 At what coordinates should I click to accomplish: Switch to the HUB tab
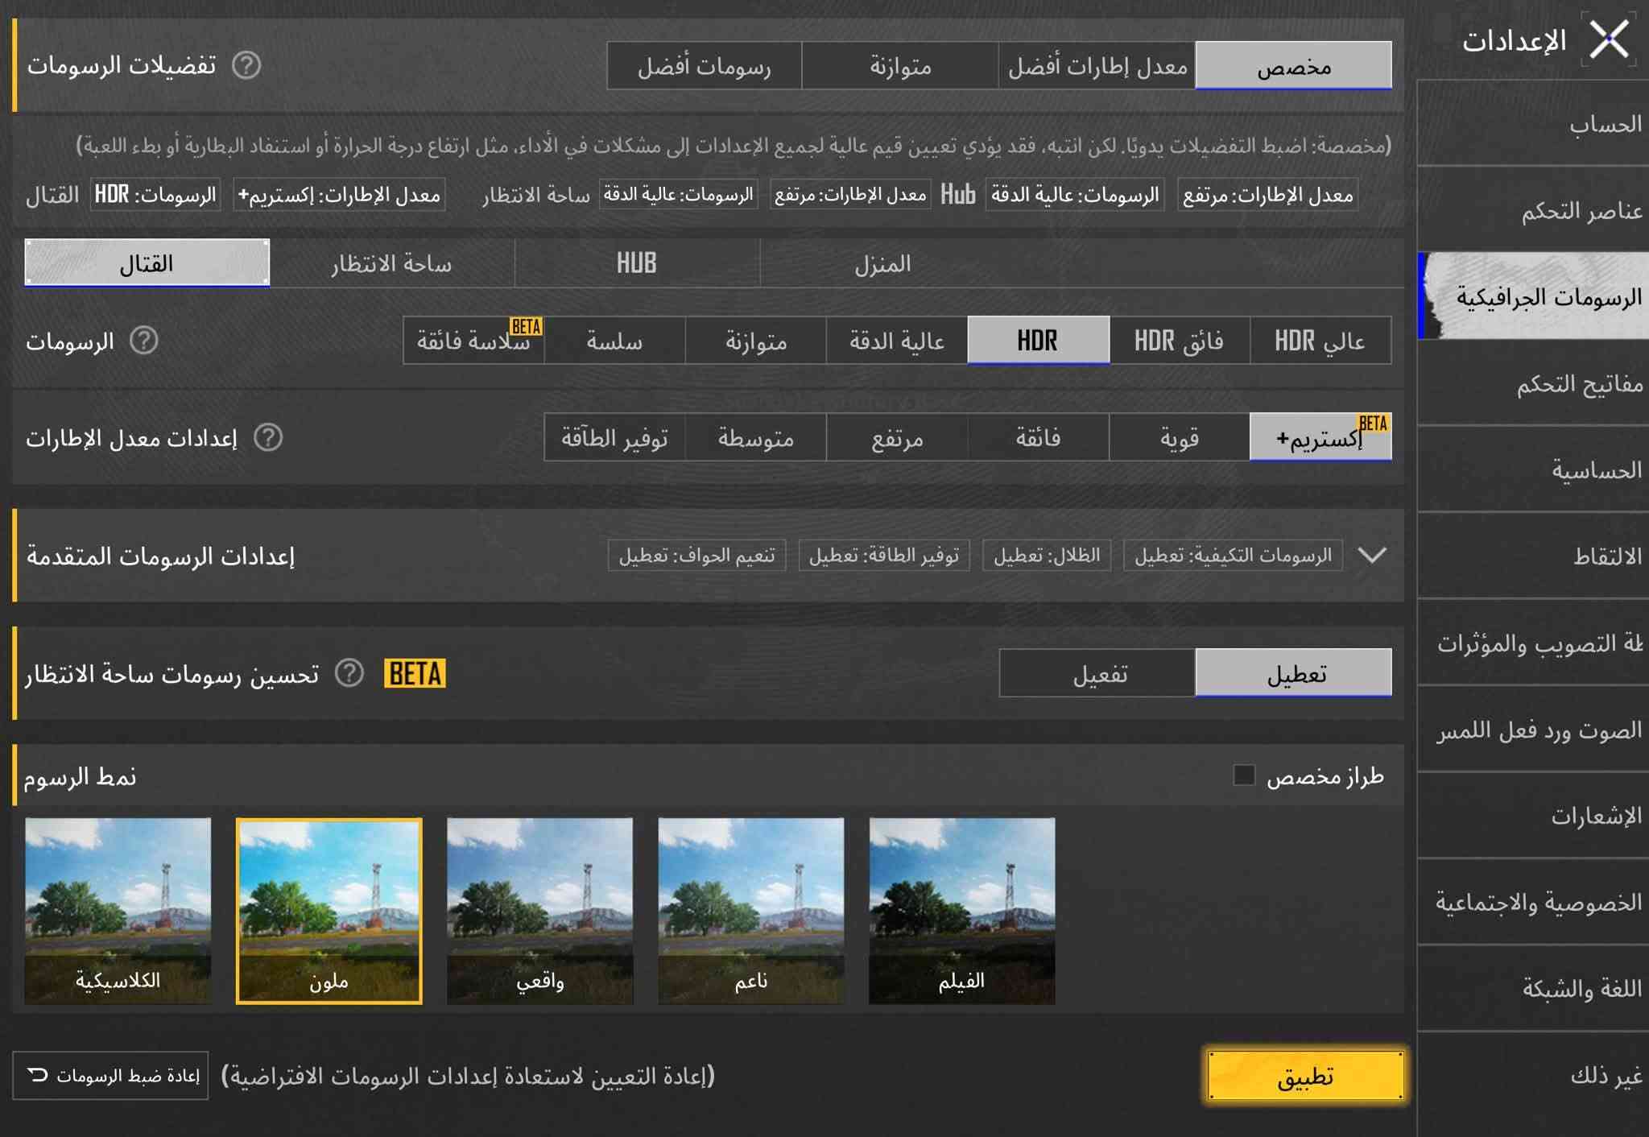point(637,263)
